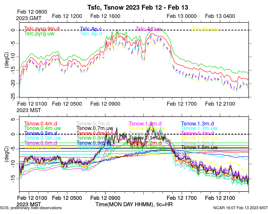Select the blue 'Tsnow.0.9m.d' legend label
The height and width of the screenshot is (214, 268).
93,143
